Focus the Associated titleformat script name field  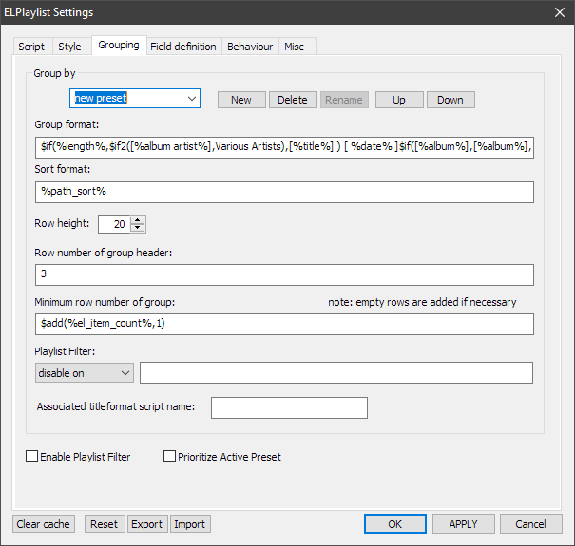289,407
